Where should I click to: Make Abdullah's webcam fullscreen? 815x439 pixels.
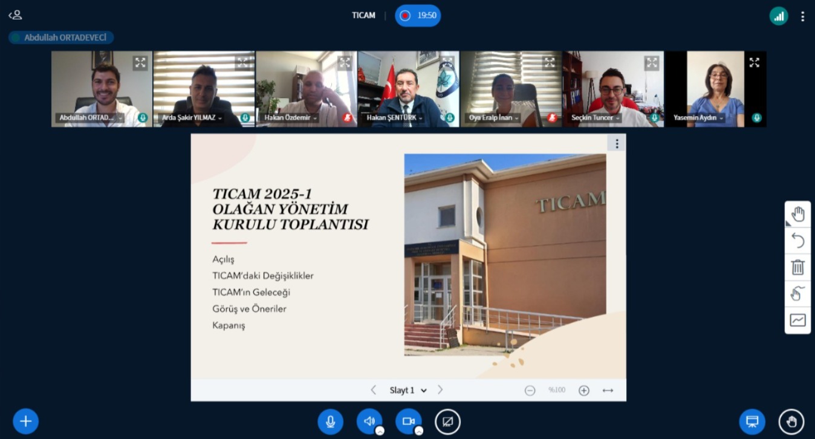(140, 62)
